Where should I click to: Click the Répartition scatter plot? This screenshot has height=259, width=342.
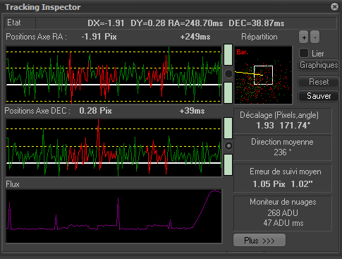(264, 75)
